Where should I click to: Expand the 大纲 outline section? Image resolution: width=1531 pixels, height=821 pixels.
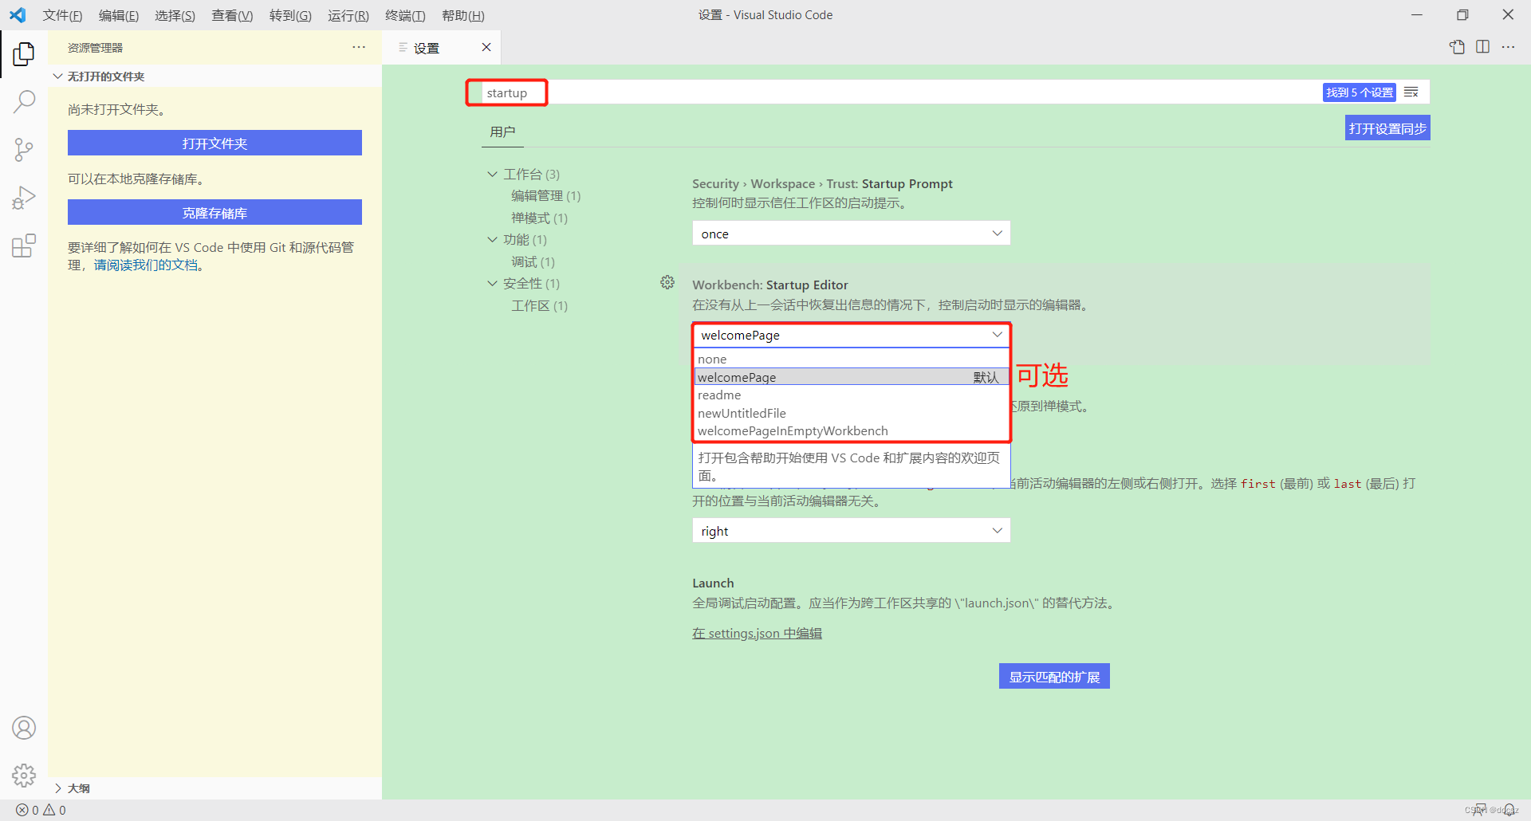pyautogui.click(x=214, y=788)
